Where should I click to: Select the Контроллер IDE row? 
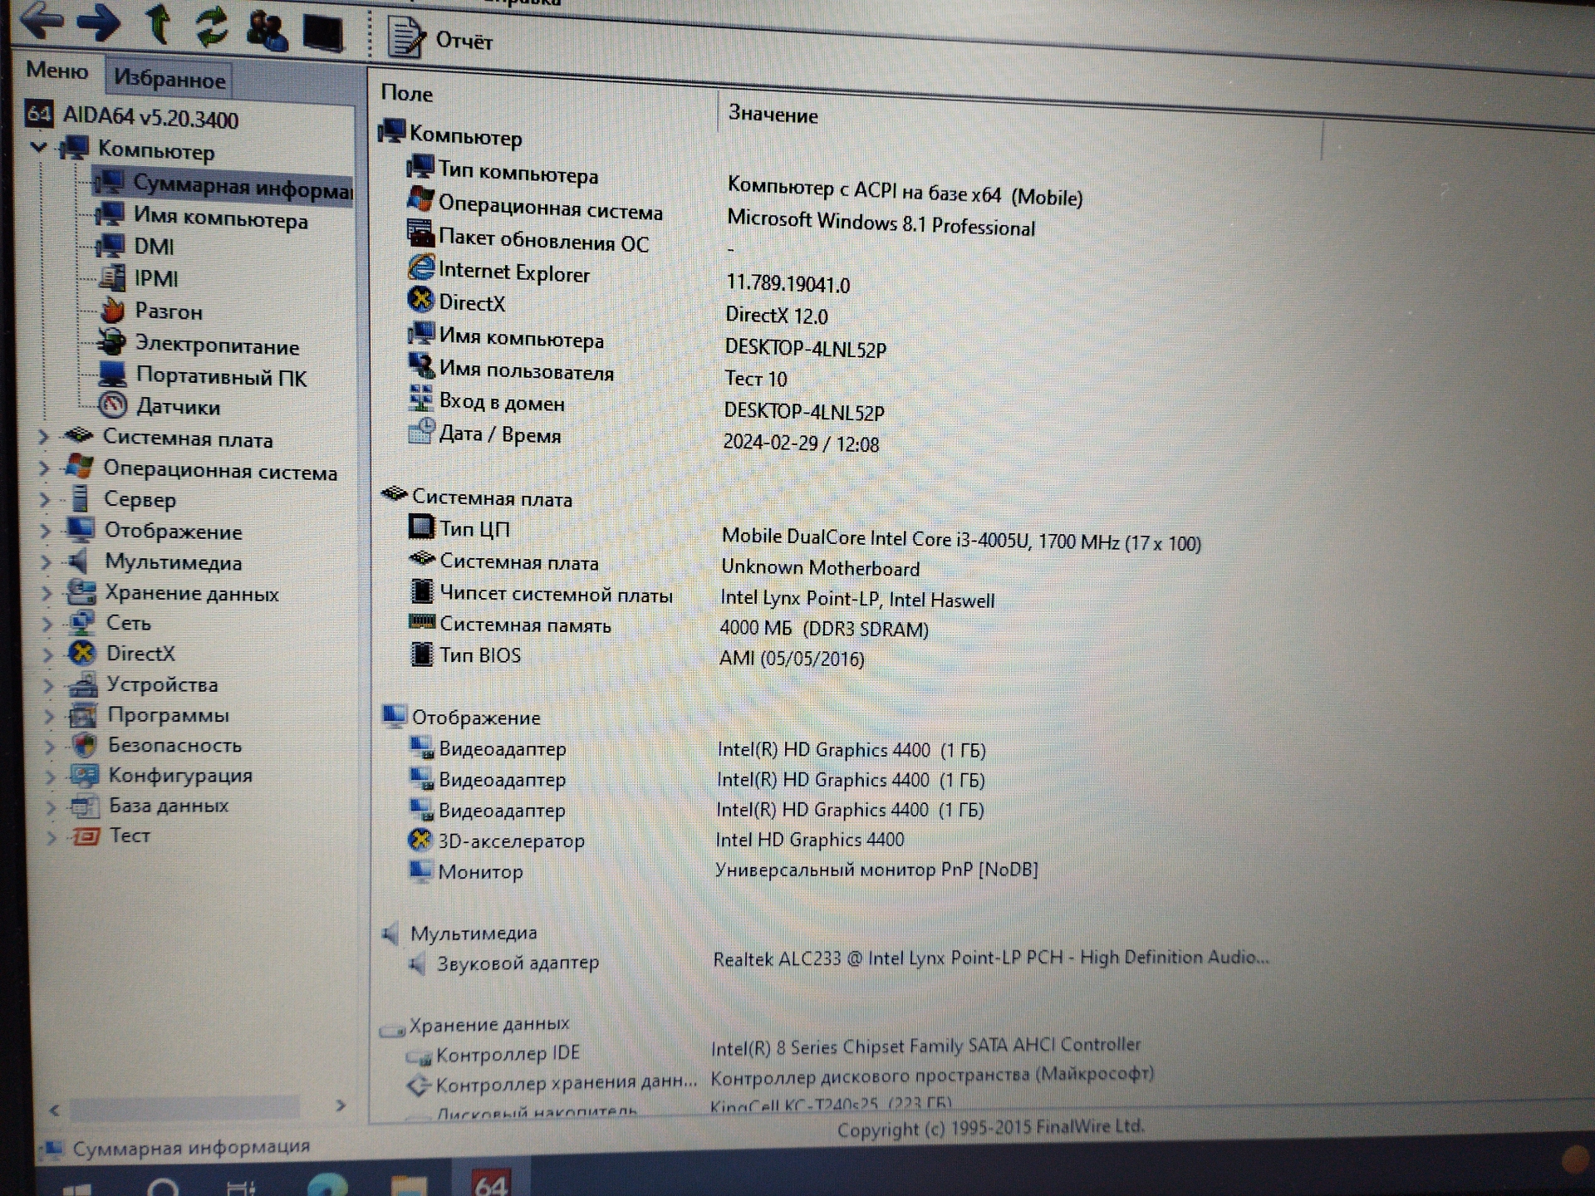point(773,1051)
